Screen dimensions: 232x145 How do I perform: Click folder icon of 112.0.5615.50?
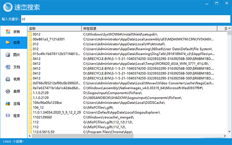pyautogui.click(x=30, y=132)
